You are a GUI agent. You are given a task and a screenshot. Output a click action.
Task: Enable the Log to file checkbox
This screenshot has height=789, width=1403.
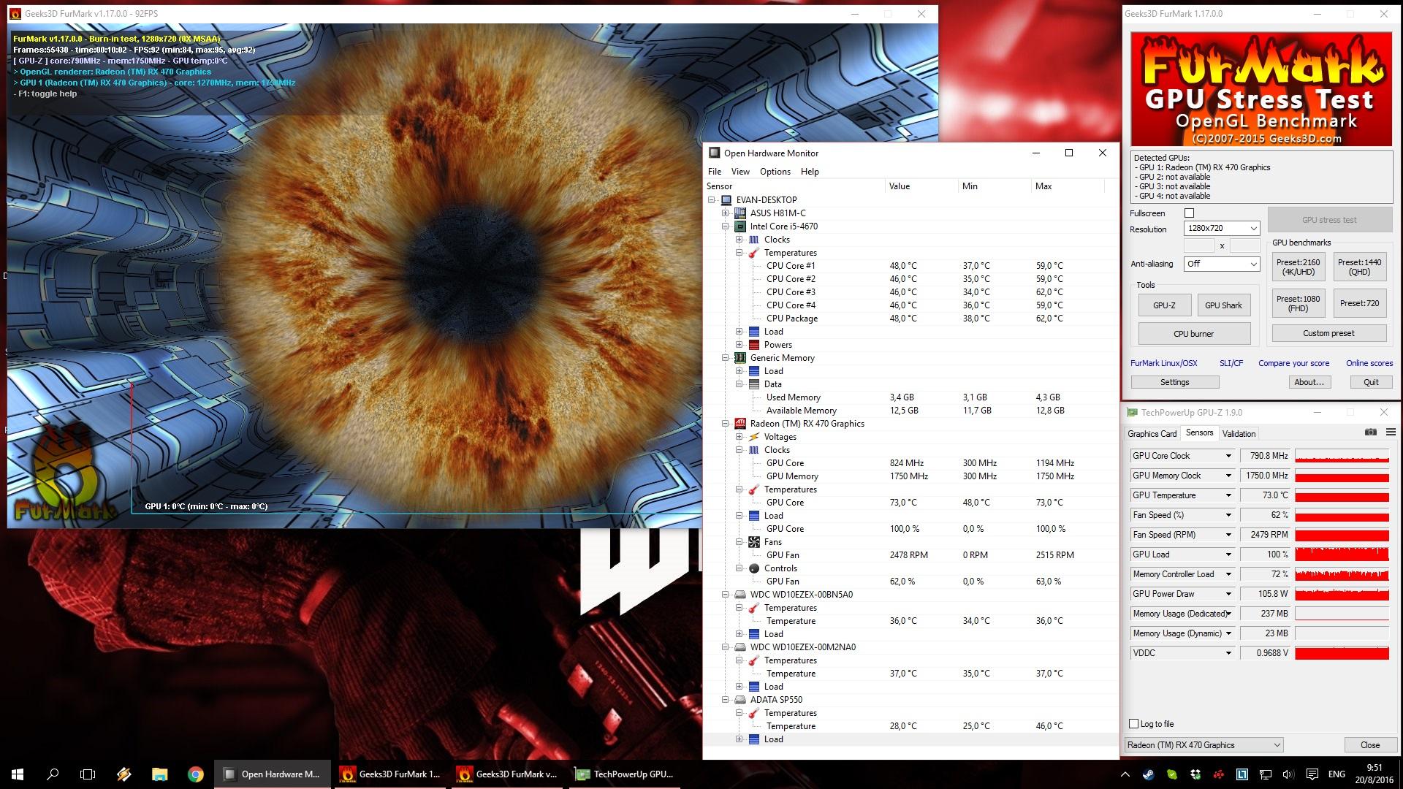(1134, 724)
